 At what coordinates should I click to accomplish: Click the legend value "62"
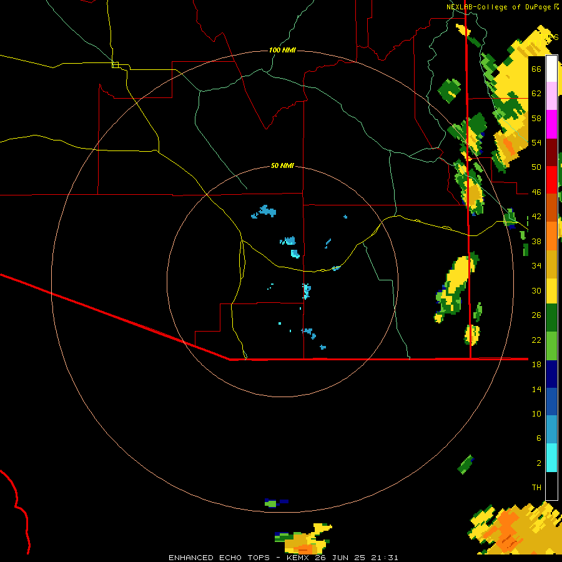coord(536,94)
